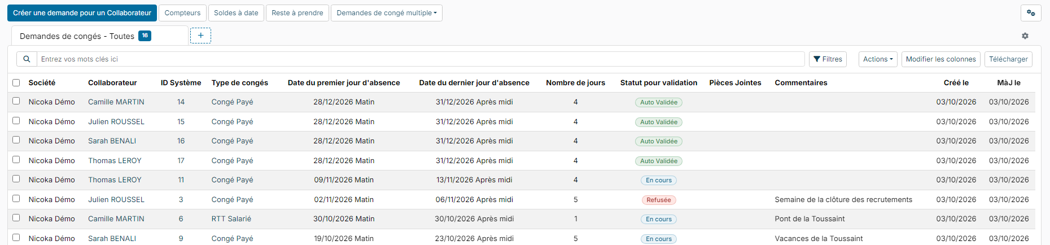Viewport: 1050px width, 245px height.
Task: Open the top-right settings gears icon
Action: click(1031, 13)
